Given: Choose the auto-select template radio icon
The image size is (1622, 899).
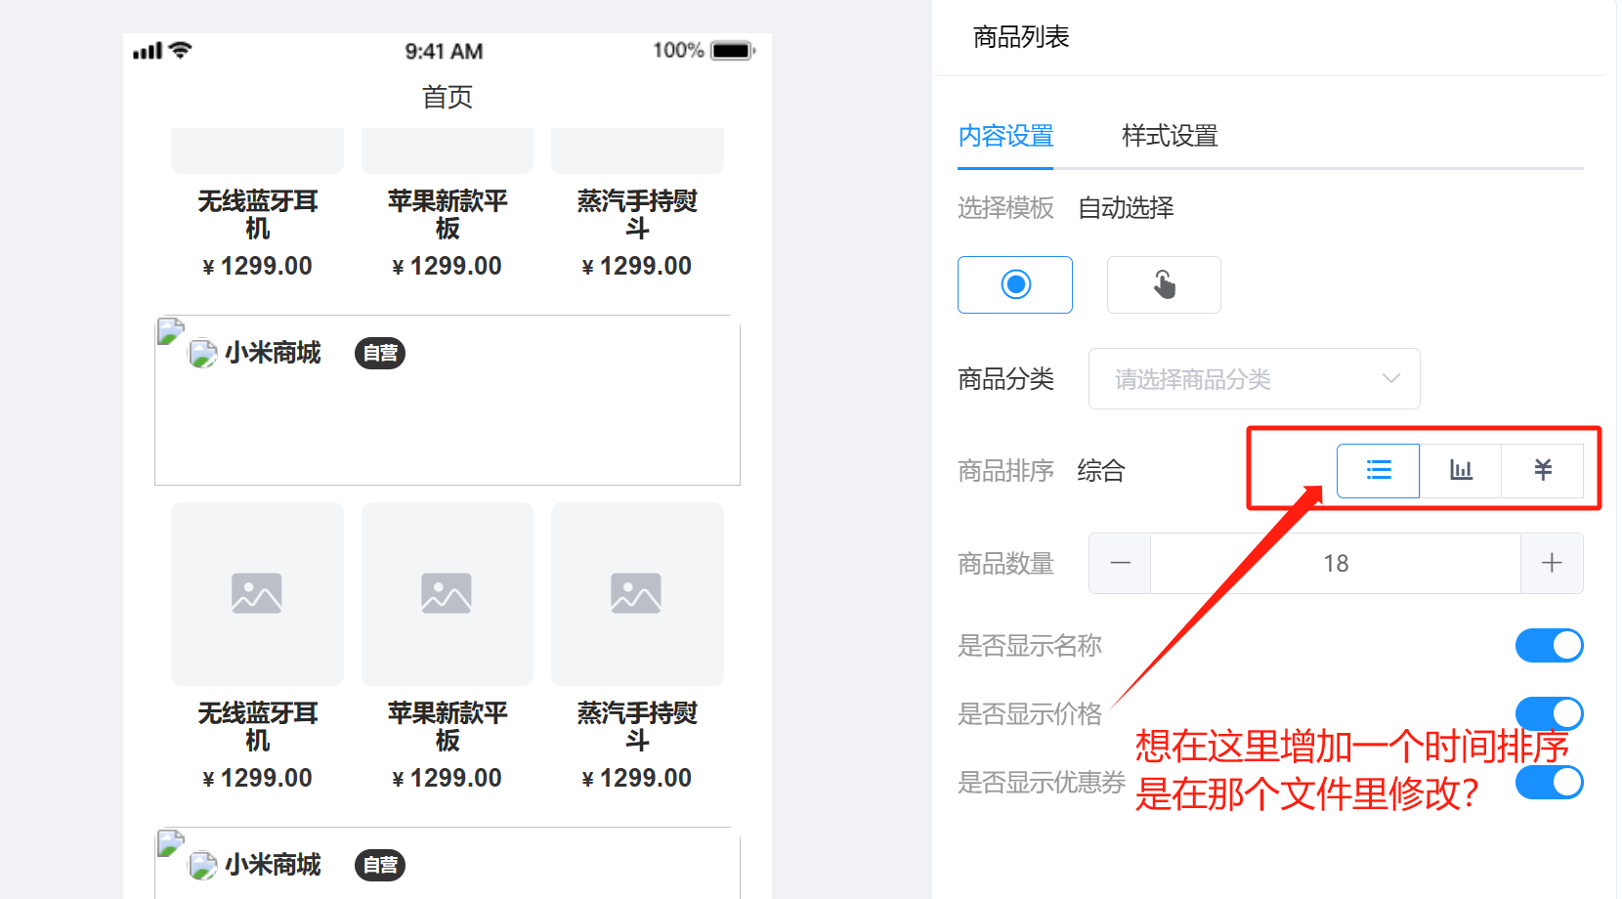Looking at the screenshot, I should (1015, 284).
